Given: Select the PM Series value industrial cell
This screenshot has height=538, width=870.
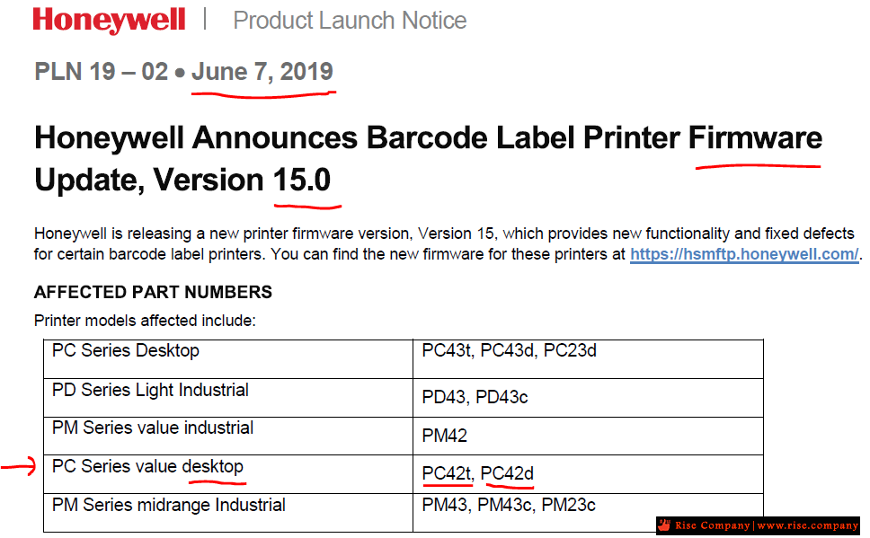Looking at the screenshot, I should [x=228, y=437].
